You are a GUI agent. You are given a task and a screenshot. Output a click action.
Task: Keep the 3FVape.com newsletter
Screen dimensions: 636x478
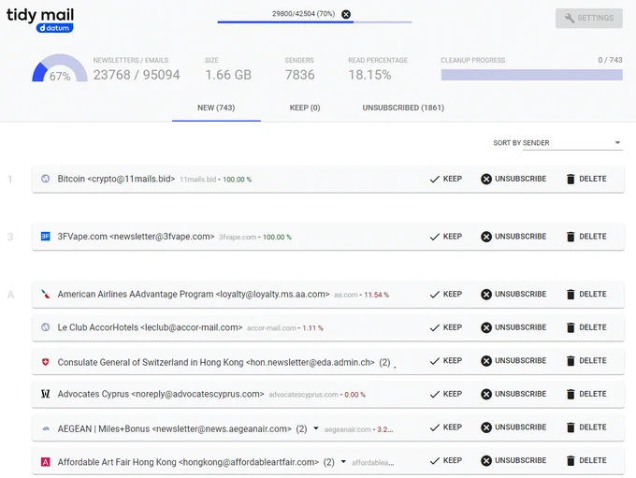point(446,237)
